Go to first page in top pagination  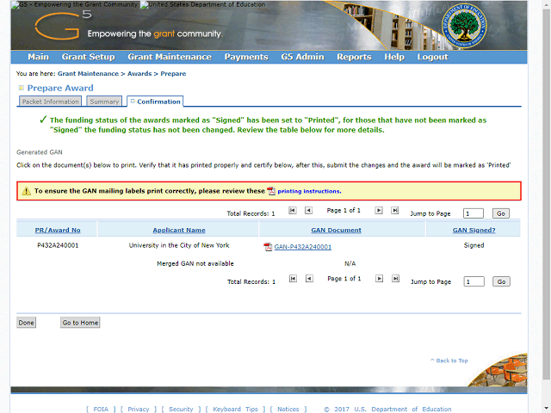point(293,210)
